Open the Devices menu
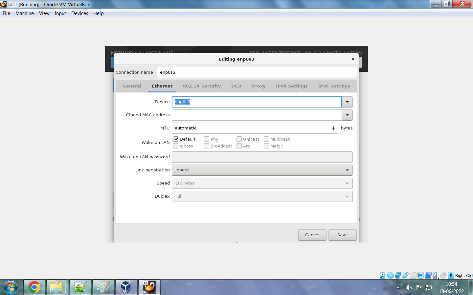The height and width of the screenshot is (295, 473). click(x=80, y=13)
